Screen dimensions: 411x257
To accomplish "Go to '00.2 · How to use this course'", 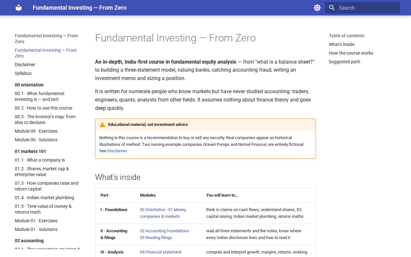I will (43, 108).
